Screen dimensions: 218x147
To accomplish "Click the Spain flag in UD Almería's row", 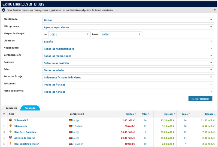I will click(x=70, y=126).
